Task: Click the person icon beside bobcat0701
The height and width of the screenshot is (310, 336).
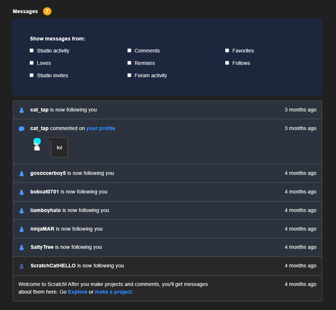Action: (x=22, y=192)
